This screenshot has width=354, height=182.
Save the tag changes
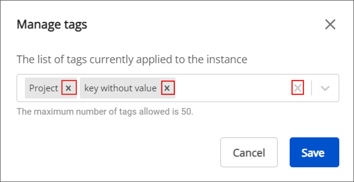coord(314,152)
